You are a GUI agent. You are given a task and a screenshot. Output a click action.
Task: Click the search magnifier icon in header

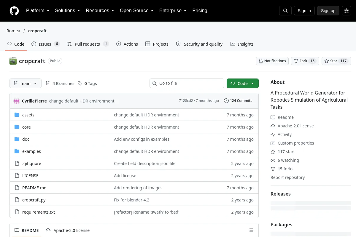pyautogui.click(x=285, y=11)
